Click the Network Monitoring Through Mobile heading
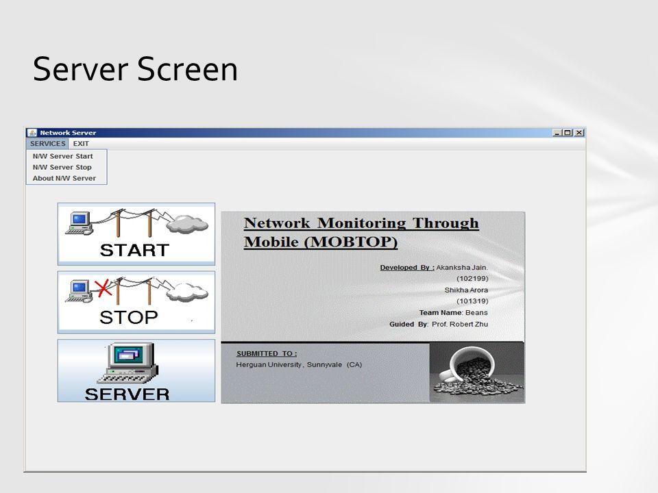The height and width of the screenshot is (493, 658). tap(361, 232)
